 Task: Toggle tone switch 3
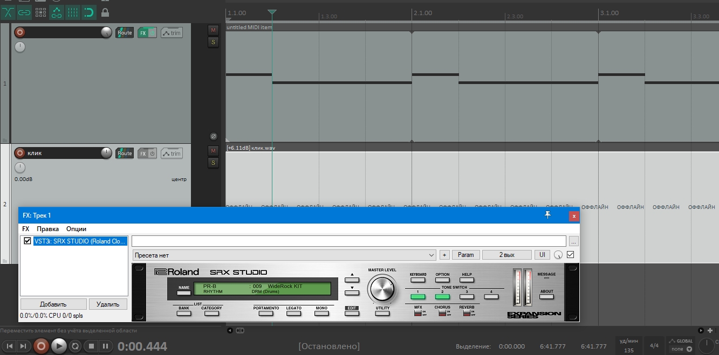point(467,296)
